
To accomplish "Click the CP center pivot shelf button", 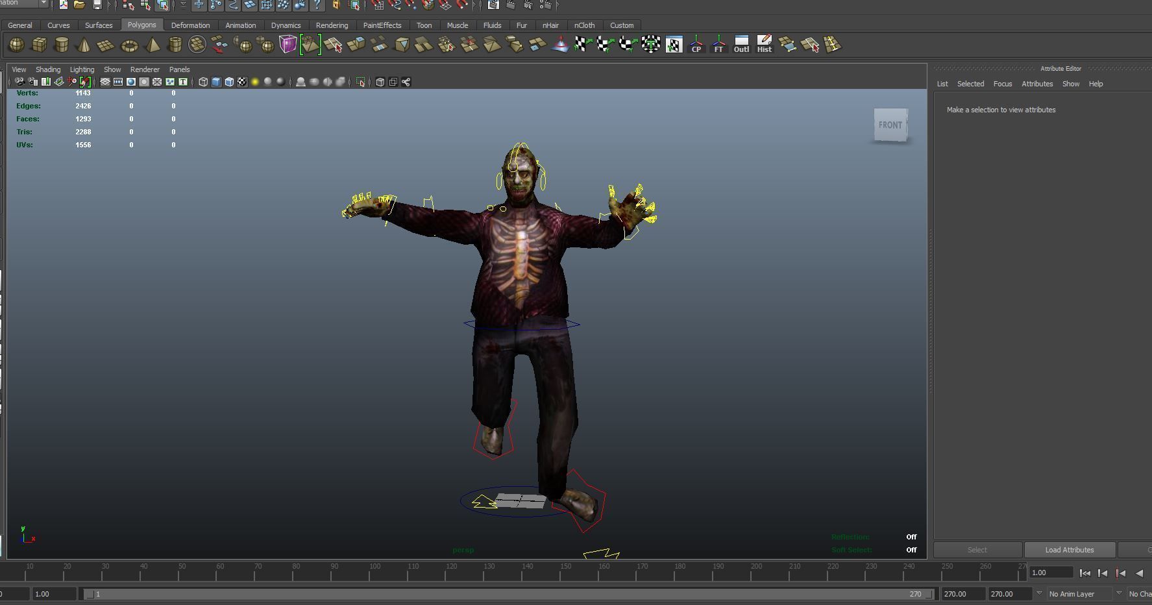I will (x=696, y=45).
